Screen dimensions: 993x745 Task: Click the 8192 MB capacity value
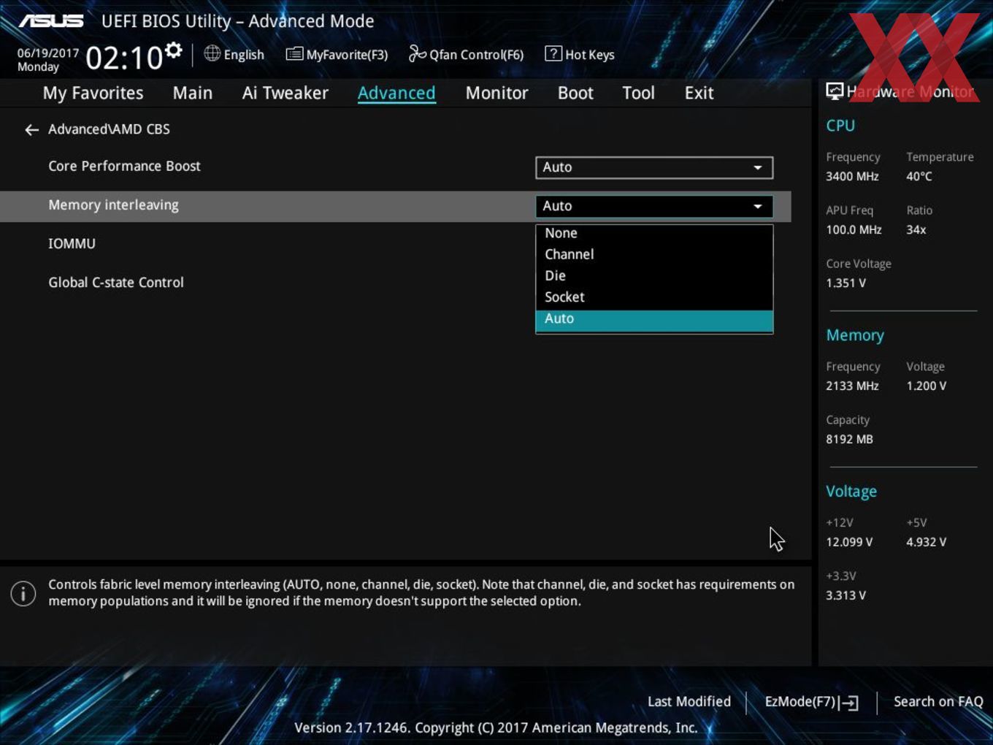tap(849, 440)
